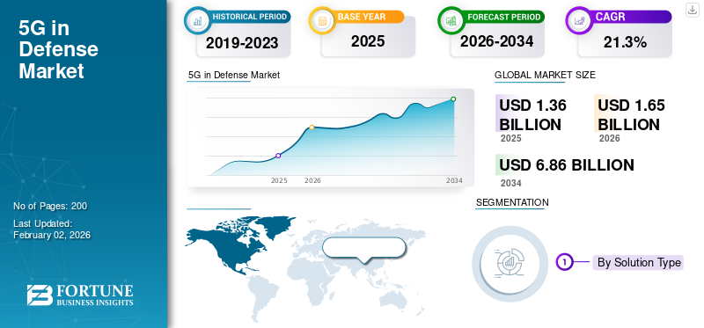Image resolution: width=704 pixels, height=328 pixels.
Task: Click the Historical Period header label
Action: click(x=250, y=17)
